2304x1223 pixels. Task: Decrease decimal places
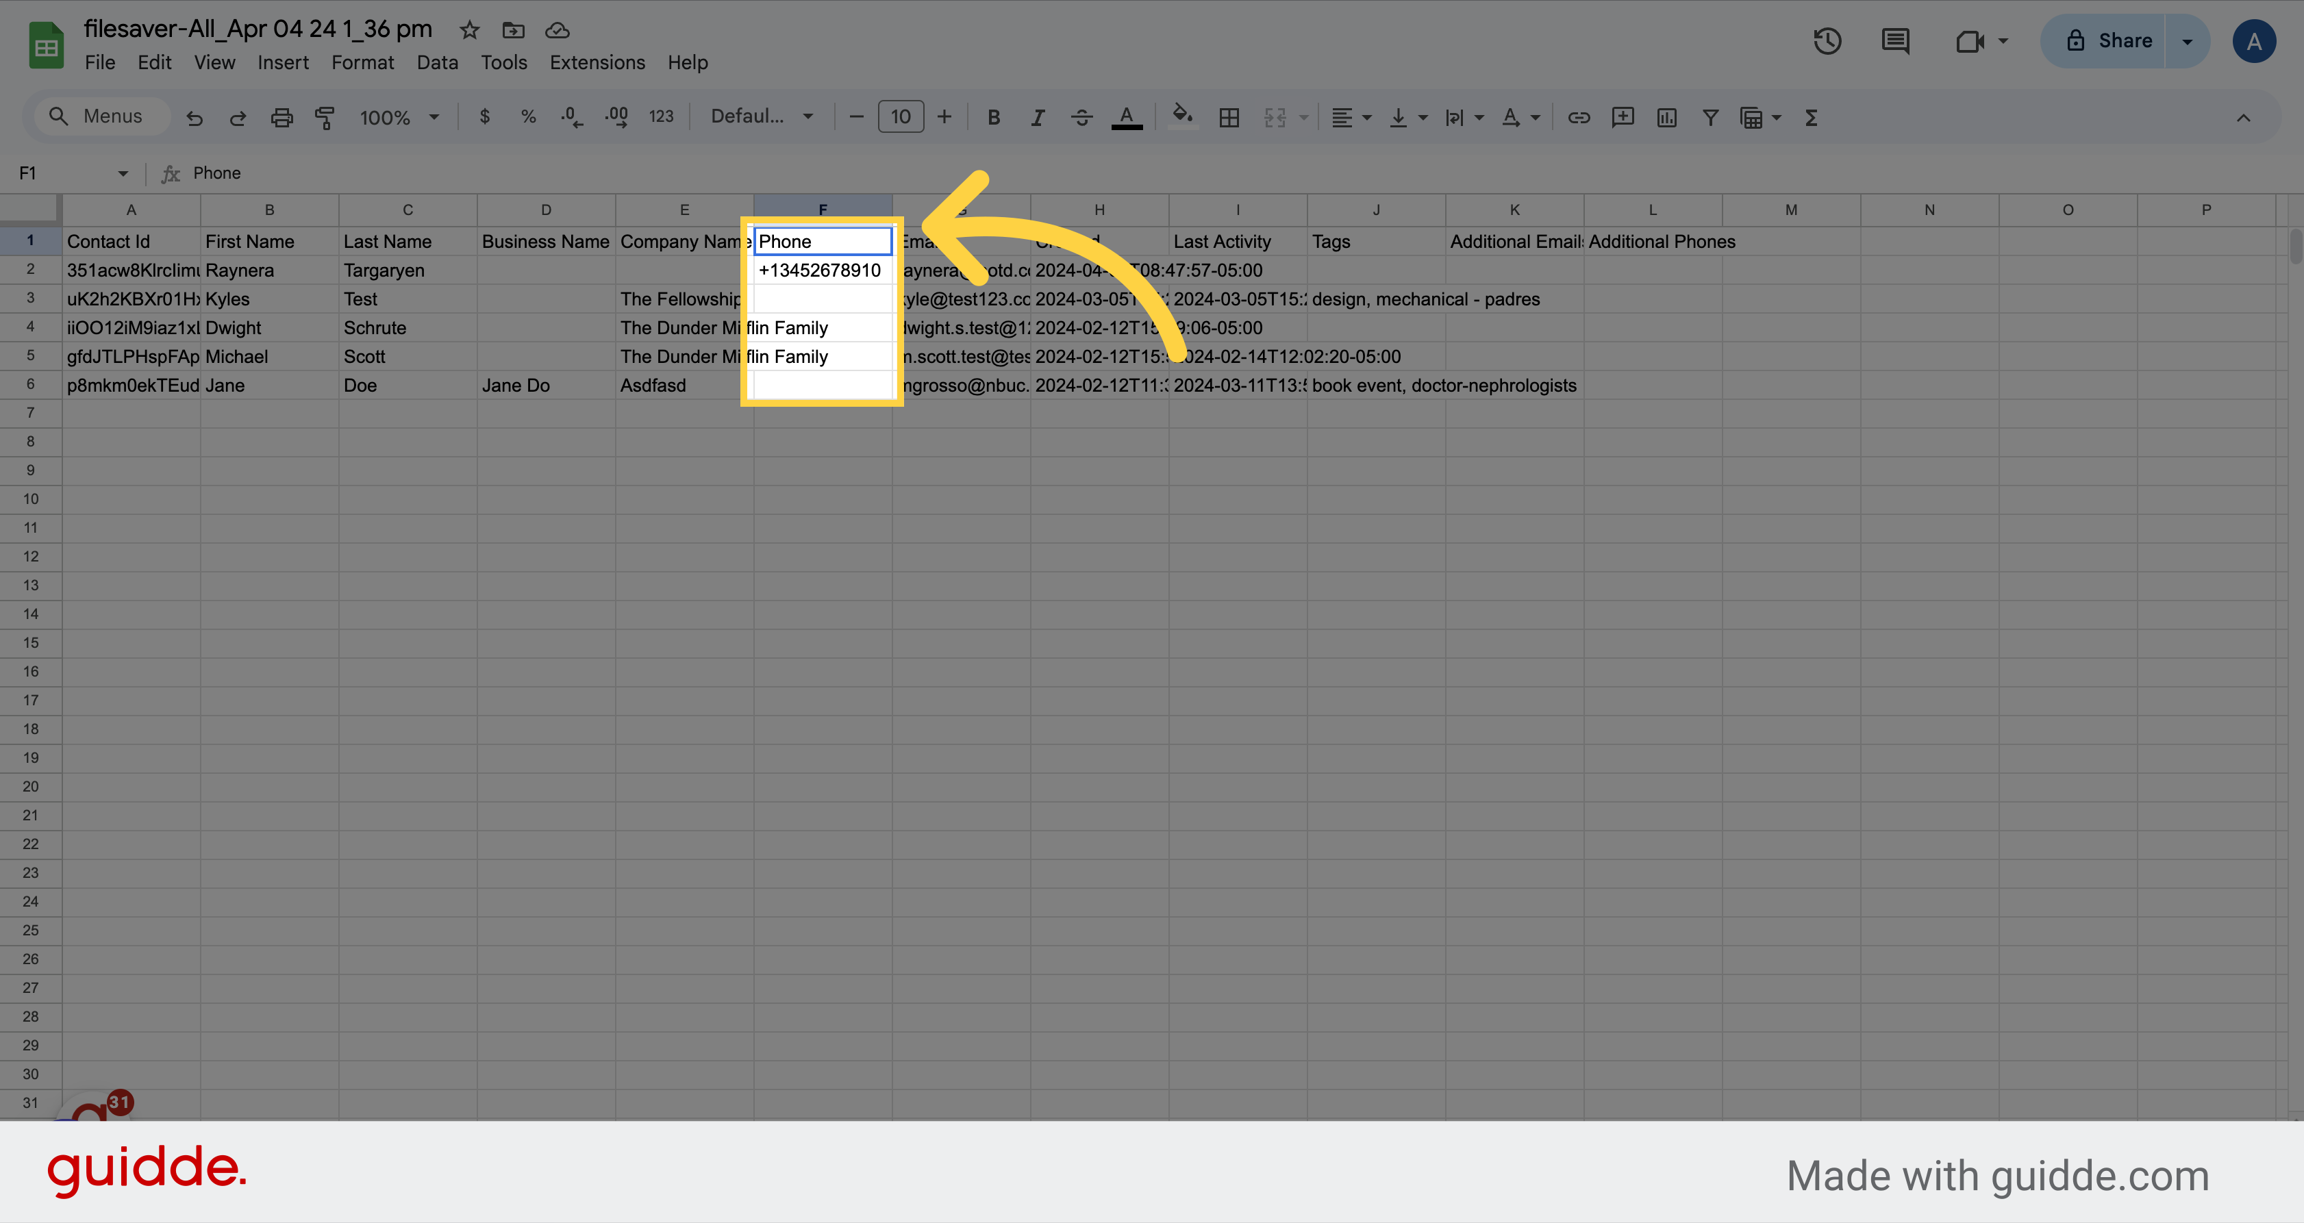tap(573, 117)
